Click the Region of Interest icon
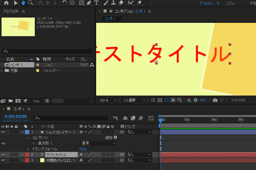 [x=173, y=100]
